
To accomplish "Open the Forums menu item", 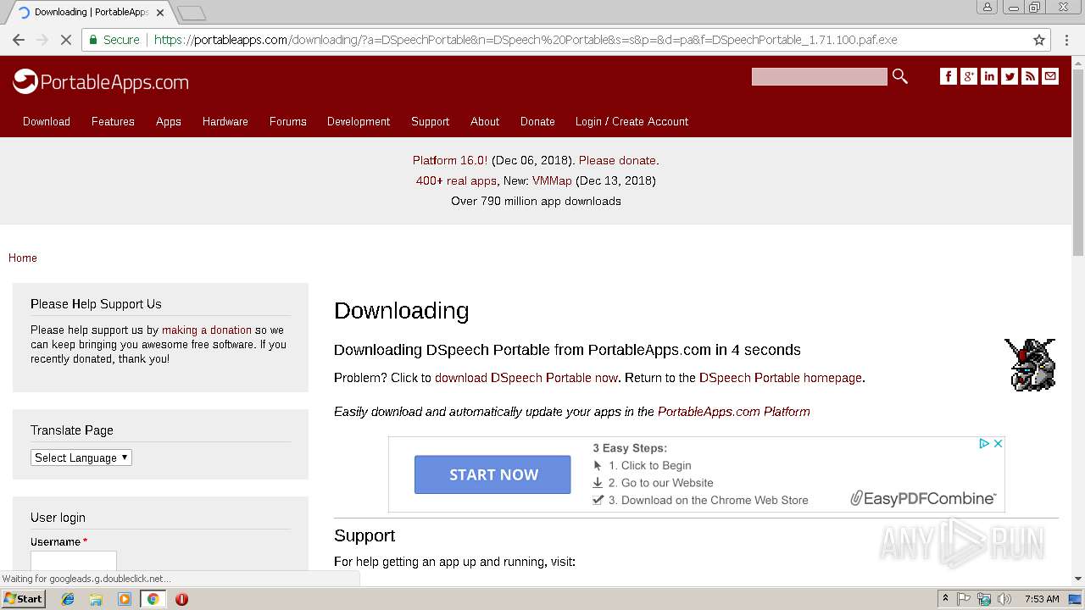I will point(288,121).
